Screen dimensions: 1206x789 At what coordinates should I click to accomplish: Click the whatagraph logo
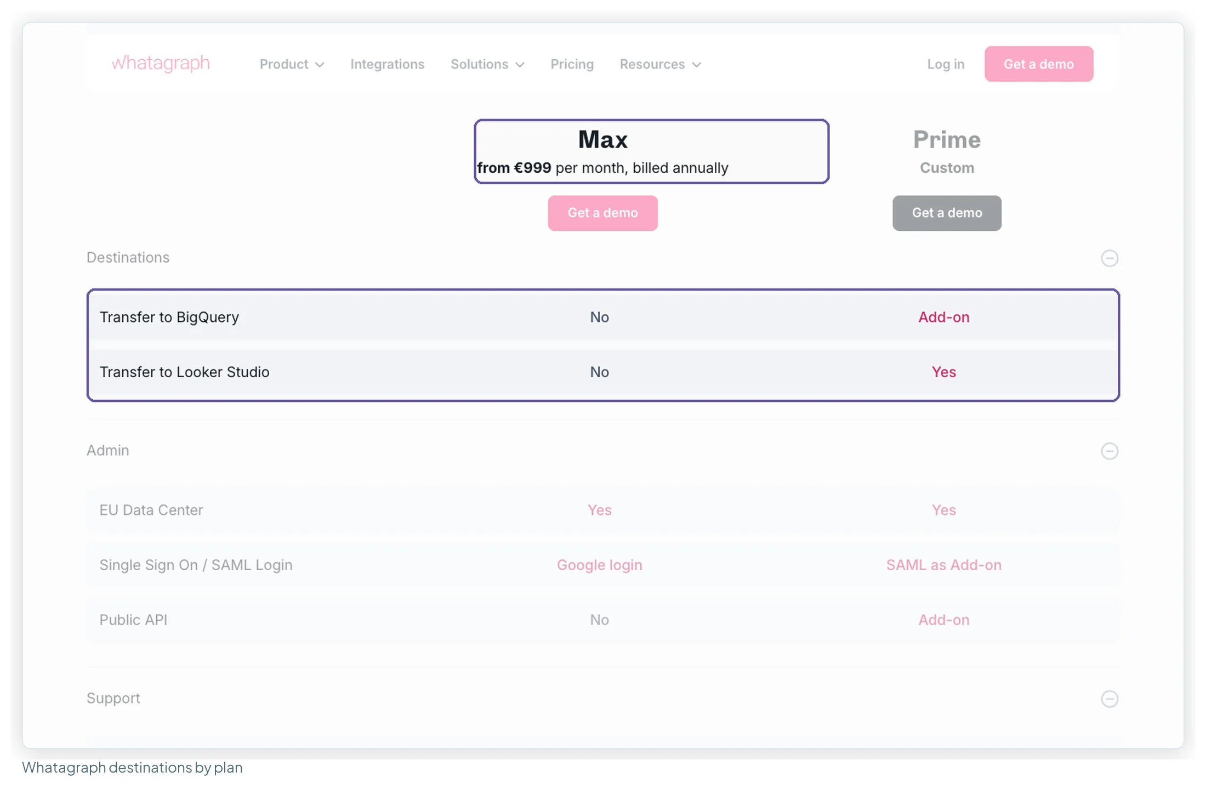tap(161, 64)
